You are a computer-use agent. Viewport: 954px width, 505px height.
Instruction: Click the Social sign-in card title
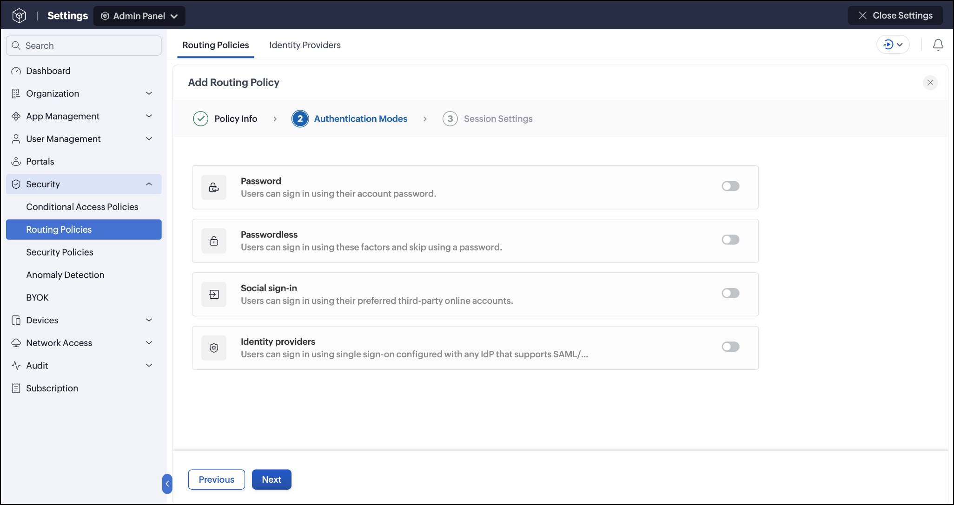coord(269,288)
